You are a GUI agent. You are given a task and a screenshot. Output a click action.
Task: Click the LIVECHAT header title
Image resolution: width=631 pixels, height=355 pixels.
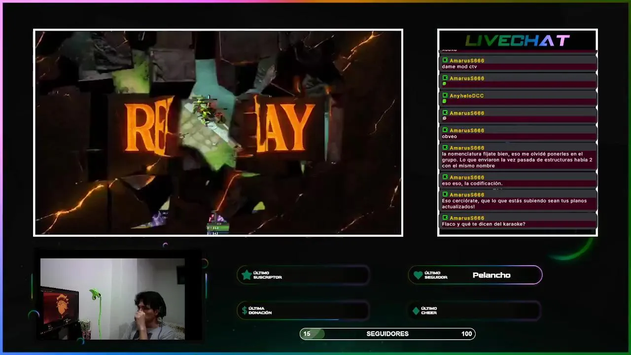click(517, 41)
